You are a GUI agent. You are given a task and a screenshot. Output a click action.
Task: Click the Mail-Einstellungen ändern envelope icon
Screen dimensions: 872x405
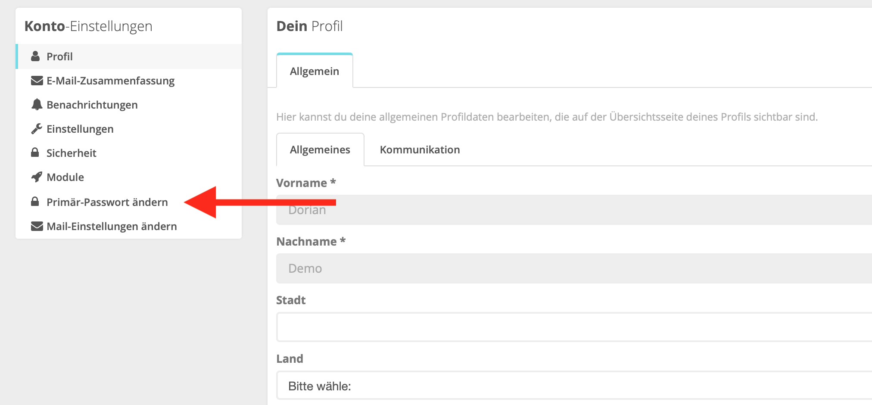point(37,226)
